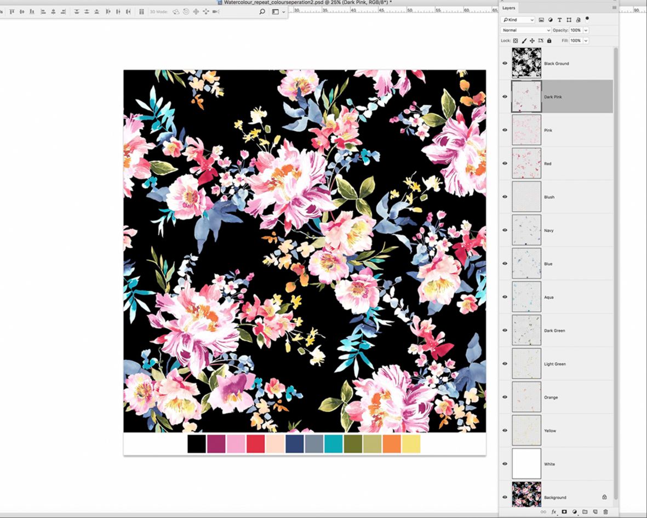Viewport: 647px width, 518px height.
Task: Create a new group folder icon
Action: [585, 511]
